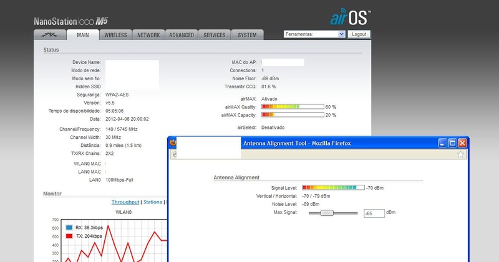Screen dimensions: 499x262
Task: Click the Signal Level color bar
Action: tap(333, 188)
